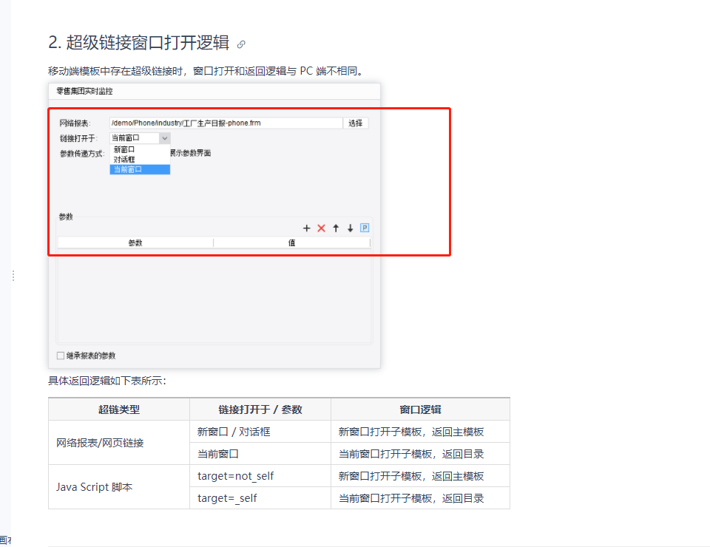Image resolution: width=710 pixels, height=547 pixels.
Task: Click the 参数 column header
Action: 135,243
